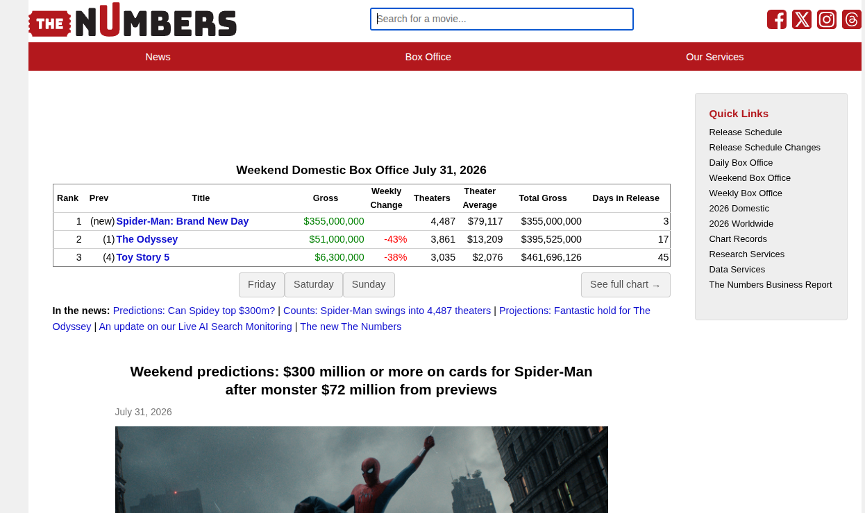Screen dimensions: 865x513
Task: Open Data Services quick link
Action: click(737, 270)
